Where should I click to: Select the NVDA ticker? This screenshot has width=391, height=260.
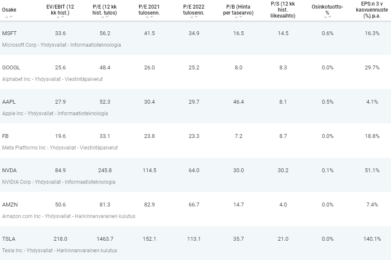(x=9, y=170)
